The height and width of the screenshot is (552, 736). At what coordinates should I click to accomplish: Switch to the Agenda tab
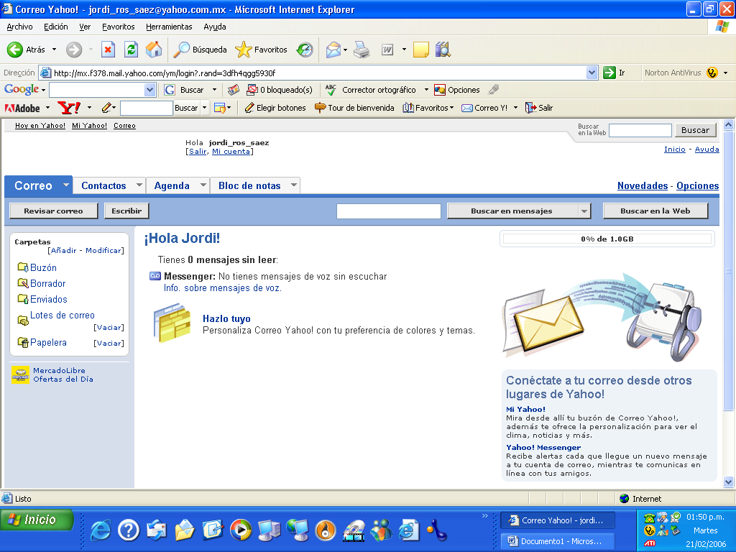coord(172,186)
